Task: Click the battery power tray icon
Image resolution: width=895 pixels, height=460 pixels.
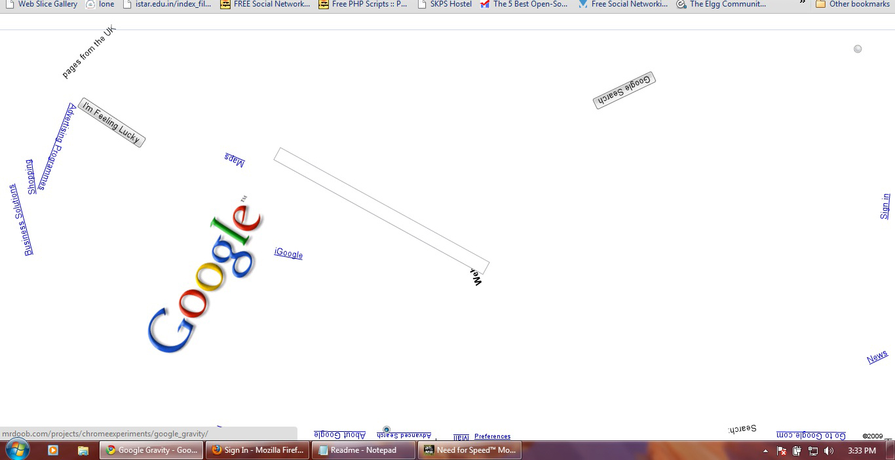Action: coord(797,451)
